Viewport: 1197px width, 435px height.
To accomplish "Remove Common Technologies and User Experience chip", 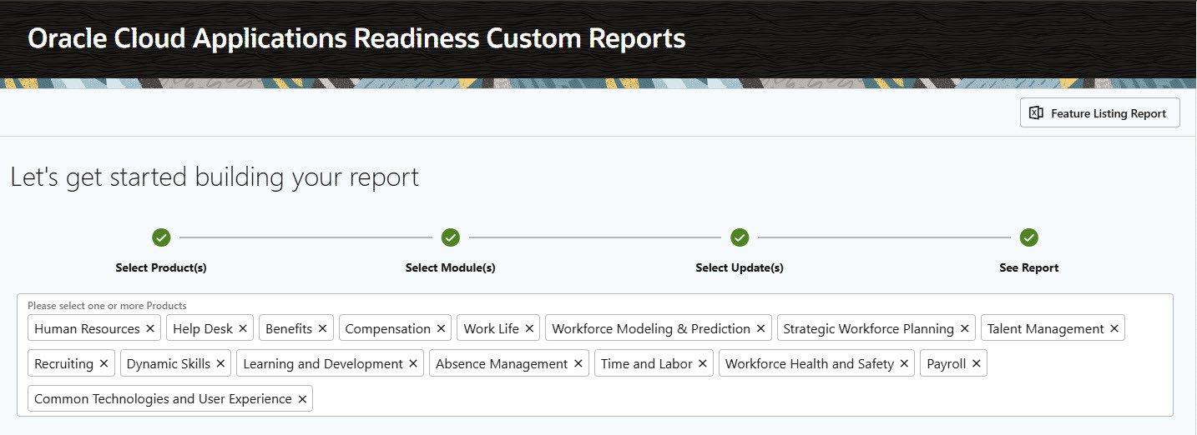I will (x=302, y=399).
